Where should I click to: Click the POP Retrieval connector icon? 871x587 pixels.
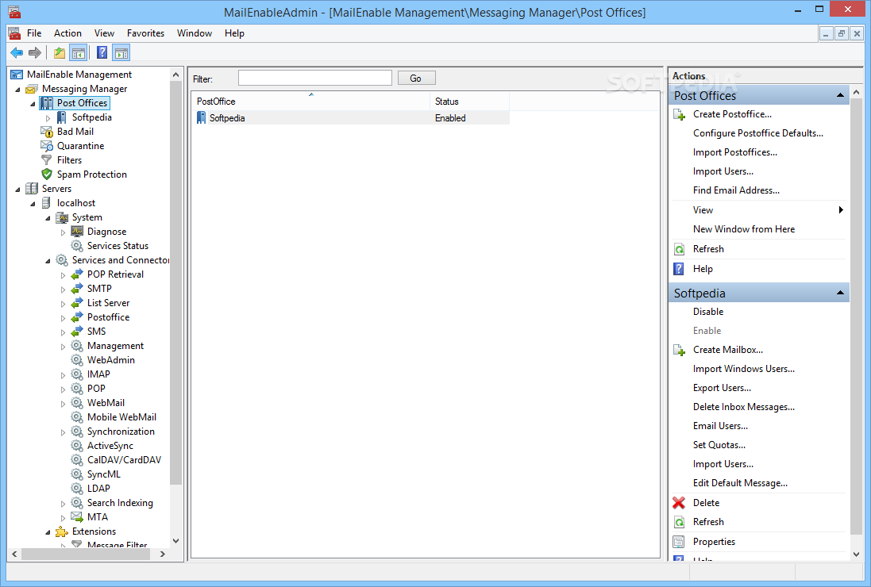(x=77, y=274)
